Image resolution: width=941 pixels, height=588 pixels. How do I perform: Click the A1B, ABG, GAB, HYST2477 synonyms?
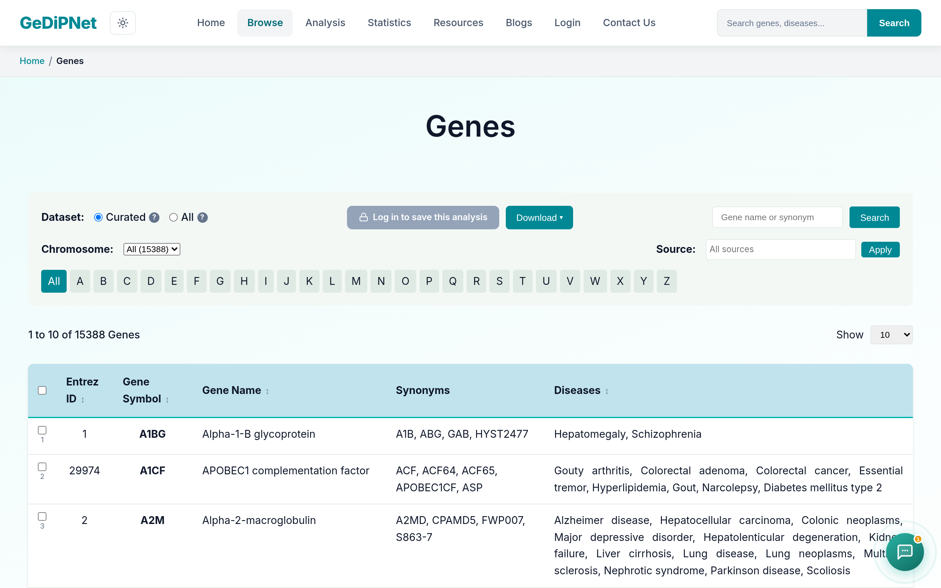click(462, 434)
